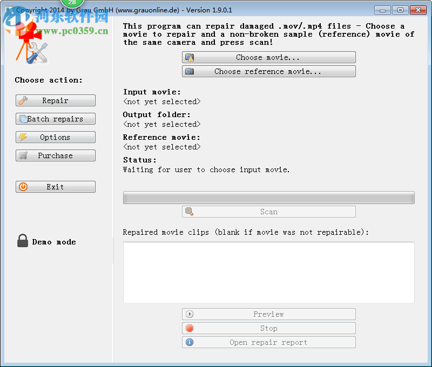
Task: Minimize the window
Action: click(x=382, y=10)
